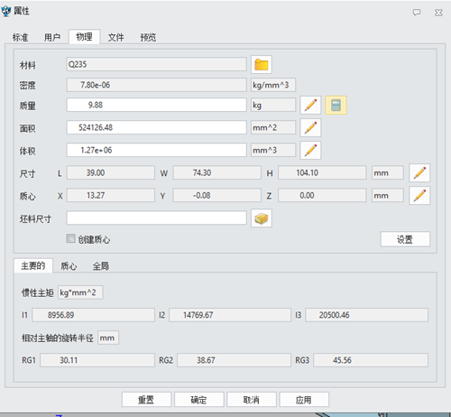Click I3 value 20500.46
The image size is (451, 417).
tap(366, 315)
